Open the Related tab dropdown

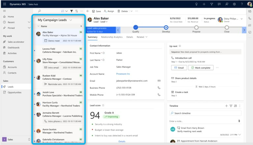pos(142,37)
